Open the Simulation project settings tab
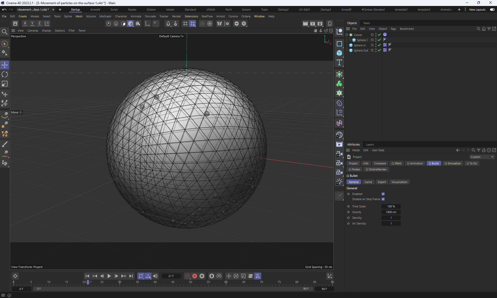The image size is (497, 298). [453, 163]
